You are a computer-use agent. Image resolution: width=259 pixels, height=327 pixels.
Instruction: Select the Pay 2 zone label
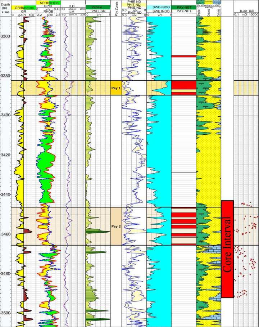pyautogui.click(x=116, y=226)
